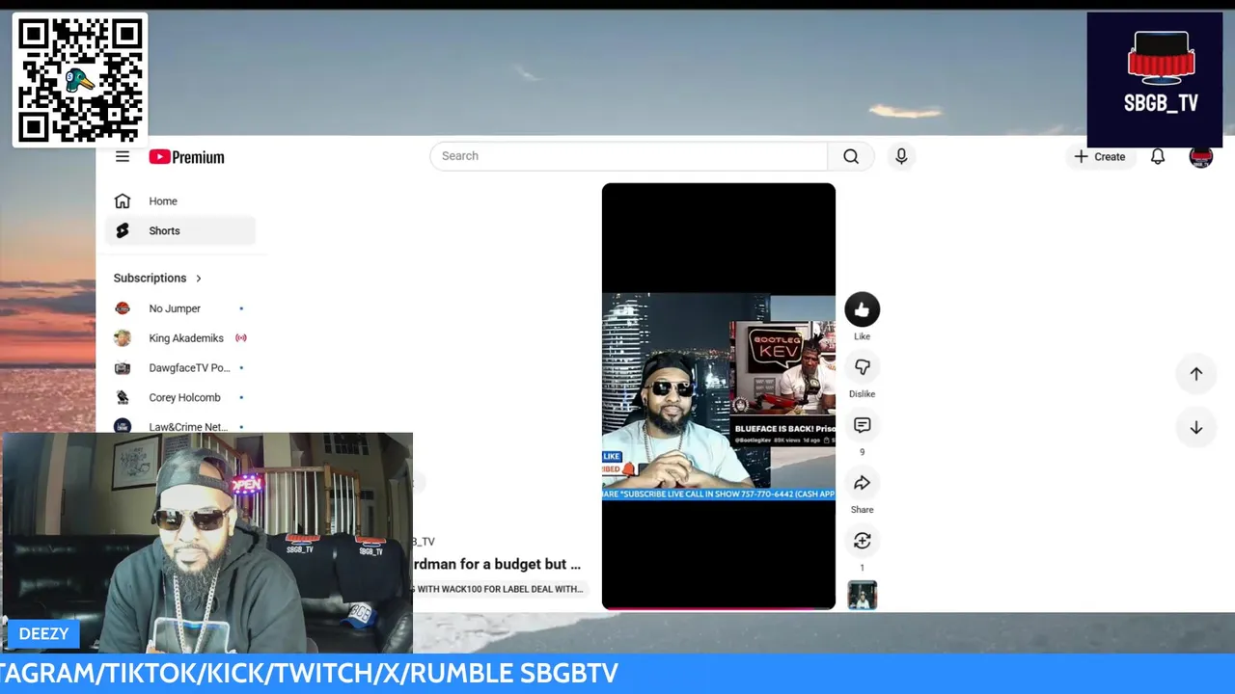Screen dimensions: 1235x694
Task: Open the notifications bell
Action: [1158, 156]
